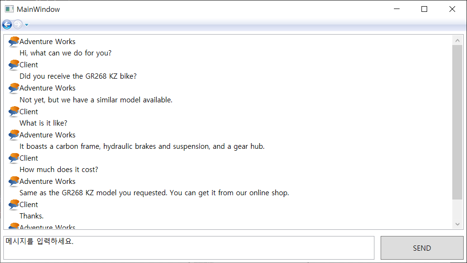Click chat icon beside Adventure Works above 'Same as the GR268'
This screenshot has width=467, height=263.
[x=14, y=181]
